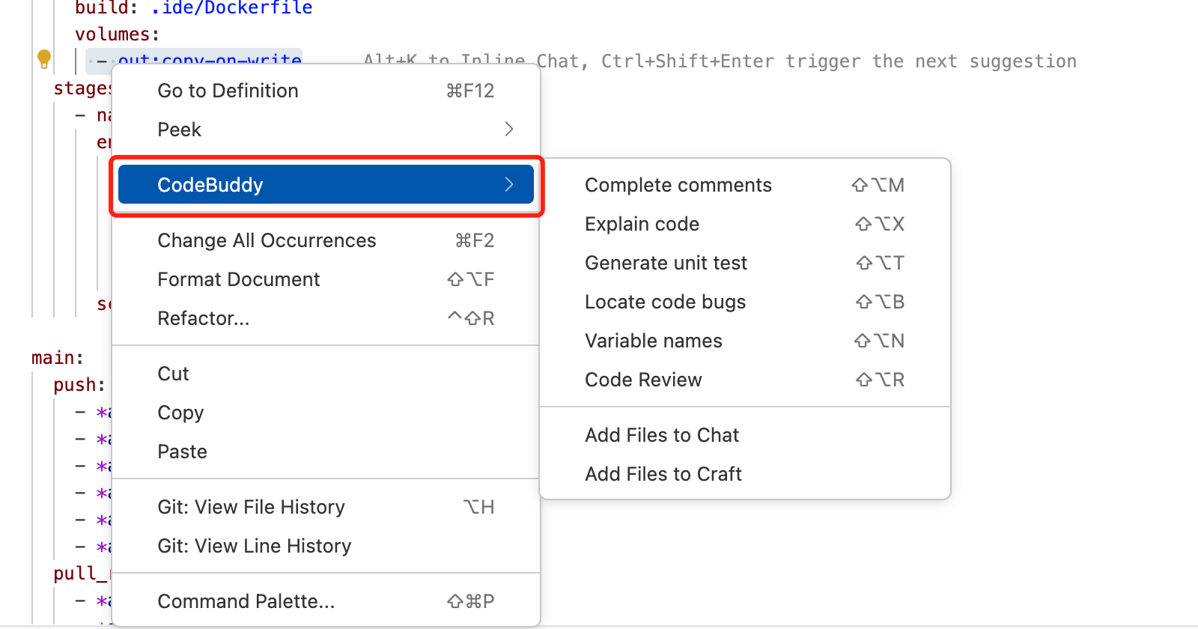This screenshot has height=629, width=1198.
Task: Open the Refactor... option
Action: coord(326,318)
